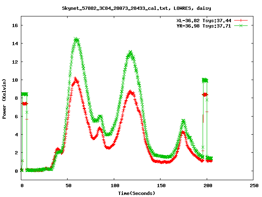
Task: Click the Time(Seconds) x-axis label
Action: coord(137,193)
